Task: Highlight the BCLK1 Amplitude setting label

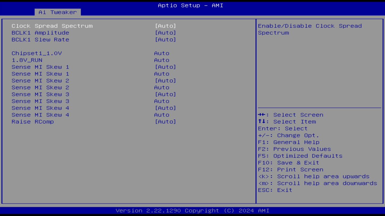Action: point(40,33)
